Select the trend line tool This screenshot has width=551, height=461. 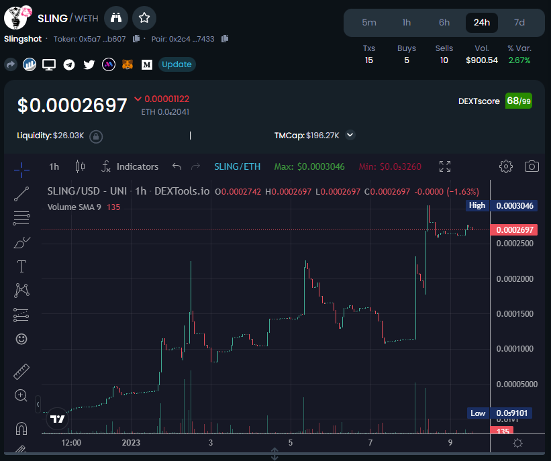[x=21, y=194]
